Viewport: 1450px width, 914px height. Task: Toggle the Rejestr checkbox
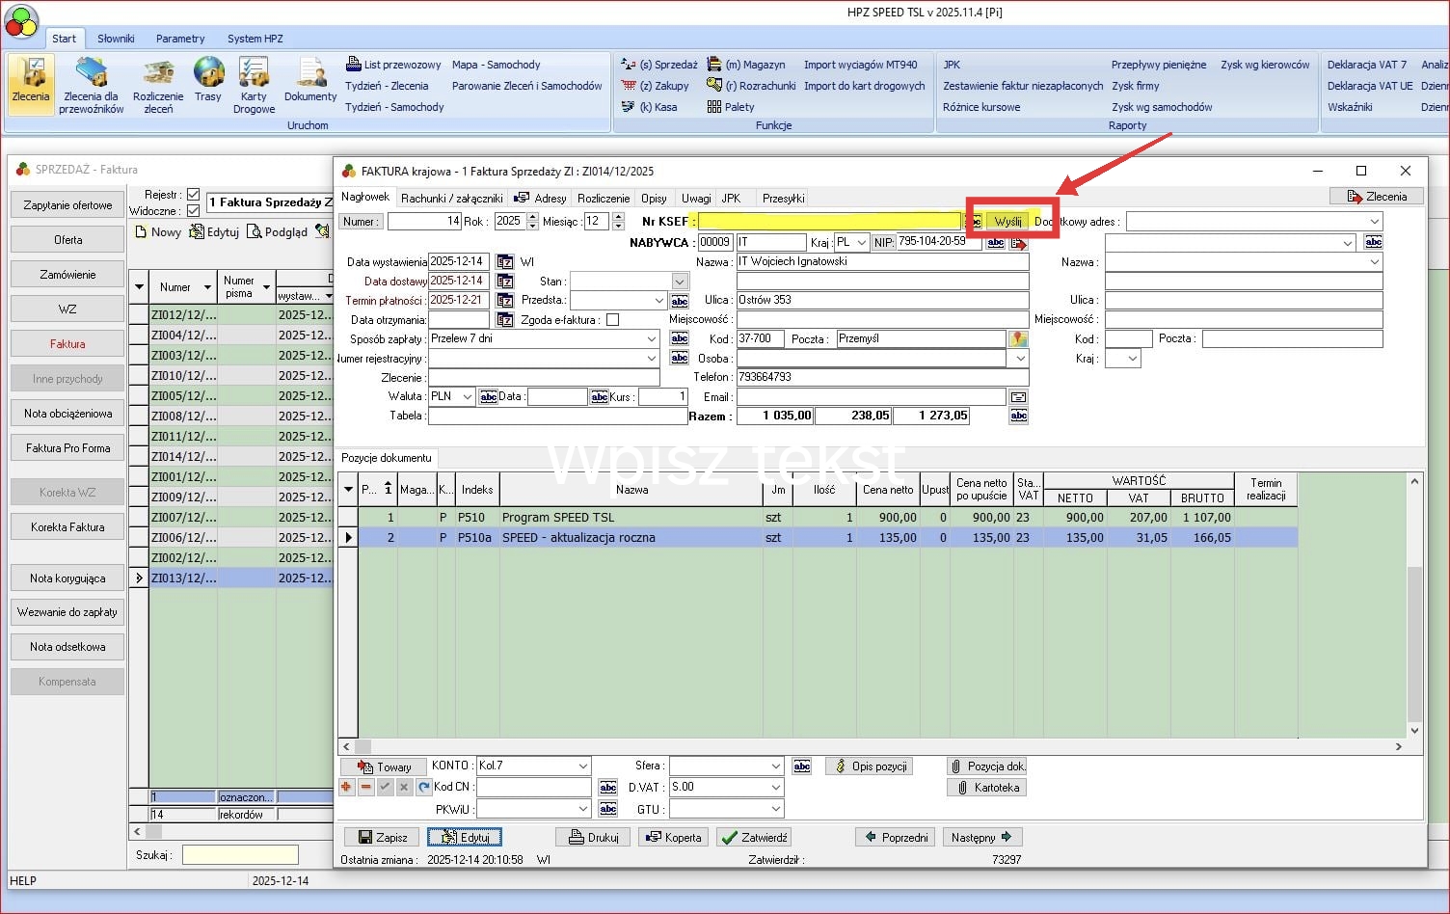[x=193, y=195]
